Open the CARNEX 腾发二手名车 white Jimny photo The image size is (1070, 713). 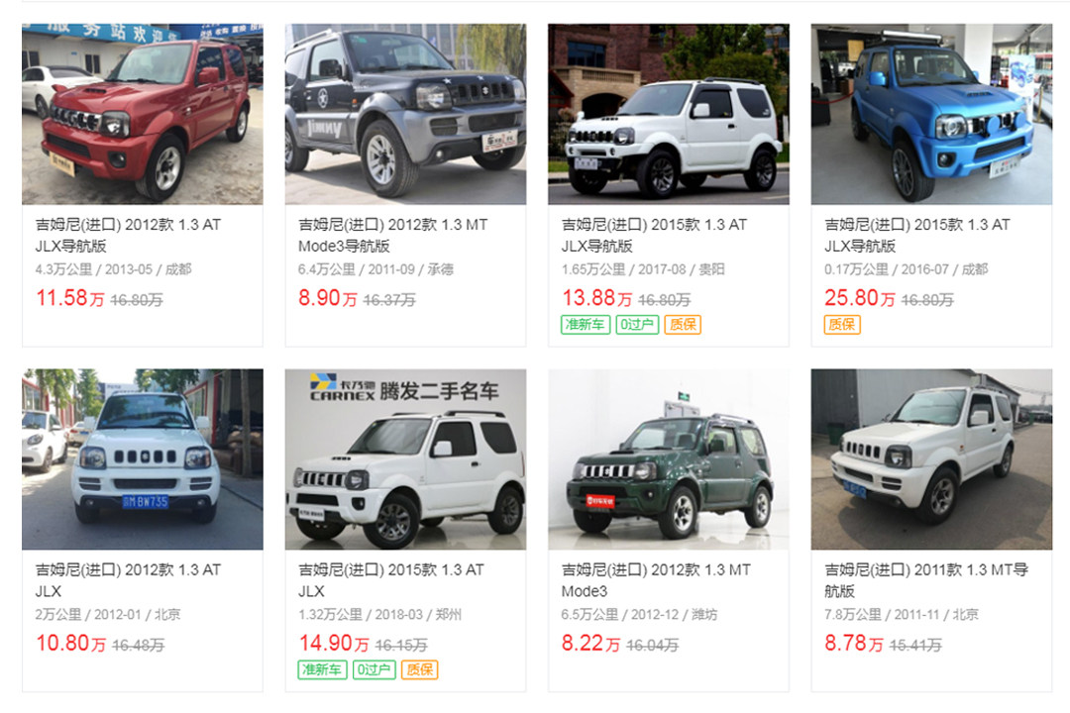tap(405, 459)
